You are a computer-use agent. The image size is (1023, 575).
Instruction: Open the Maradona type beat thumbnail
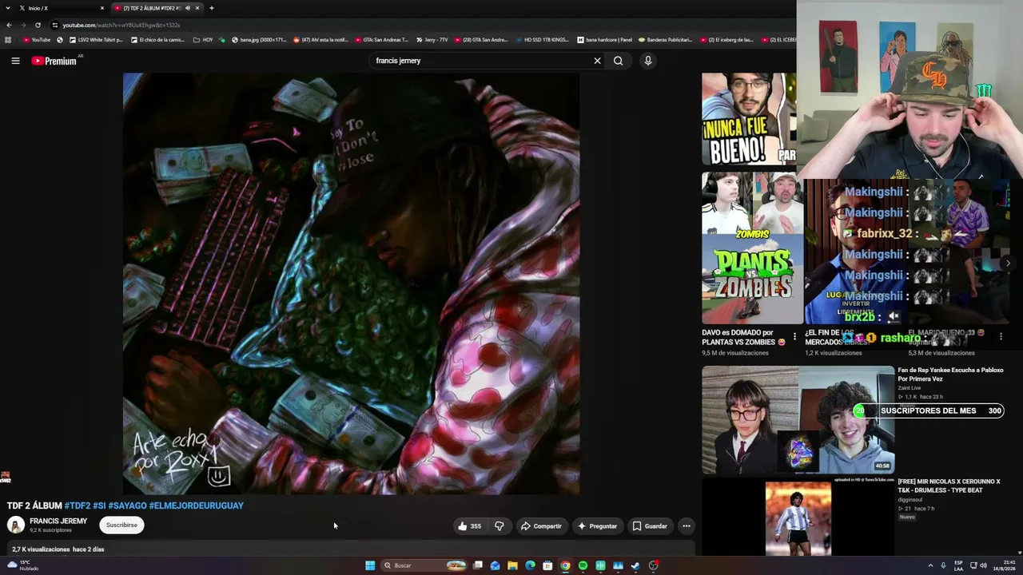point(798,517)
